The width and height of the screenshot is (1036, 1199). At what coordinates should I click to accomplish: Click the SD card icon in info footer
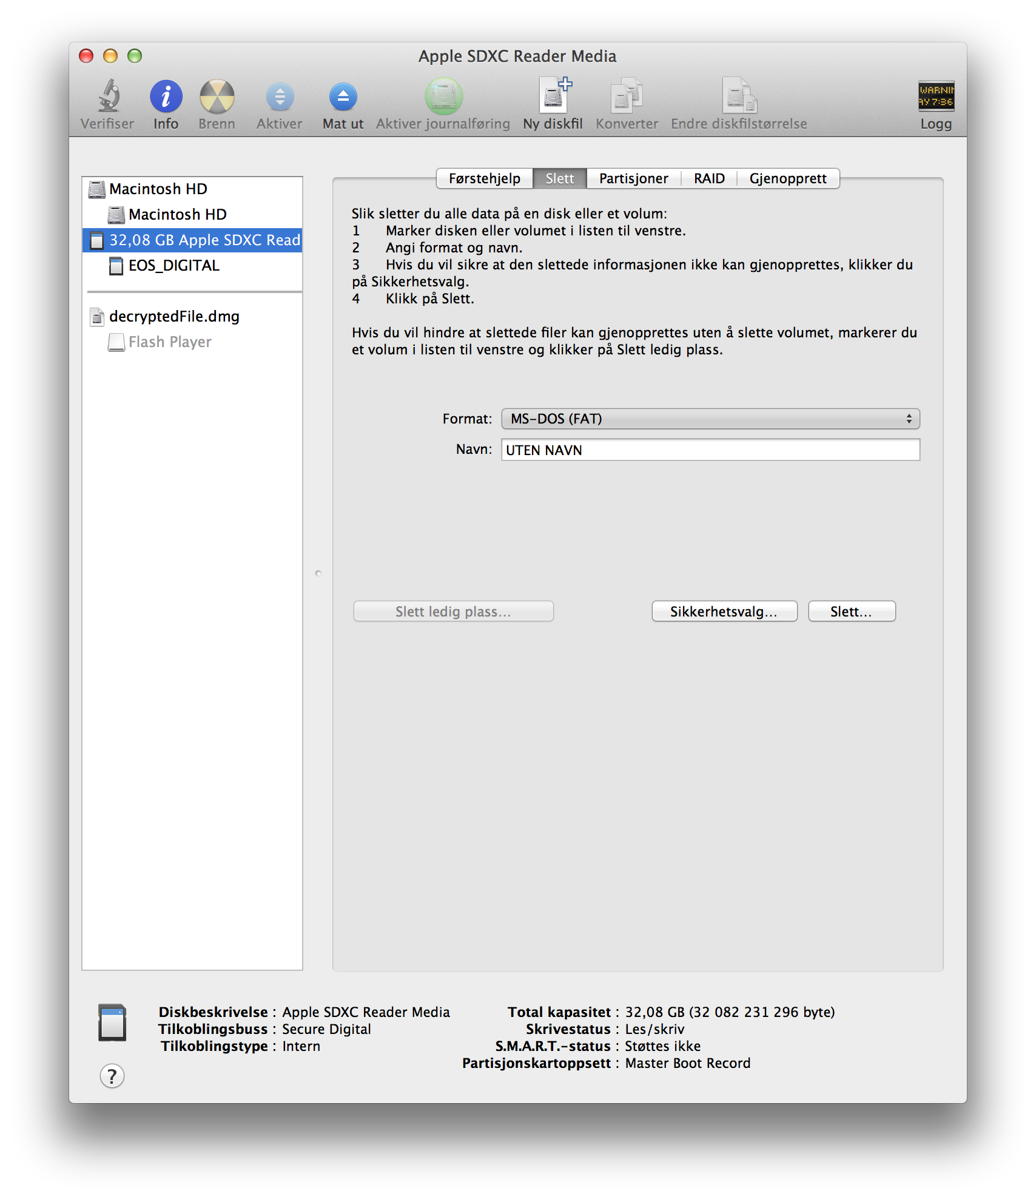[x=112, y=1023]
